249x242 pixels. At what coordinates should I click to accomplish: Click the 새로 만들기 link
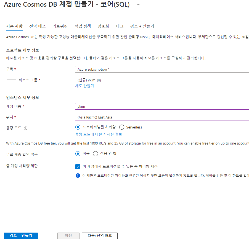pos(84,86)
